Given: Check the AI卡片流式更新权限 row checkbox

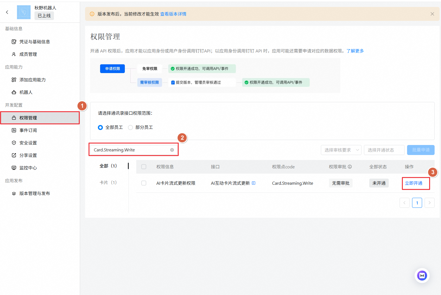Looking at the screenshot, I should pyautogui.click(x=144, y=183).
